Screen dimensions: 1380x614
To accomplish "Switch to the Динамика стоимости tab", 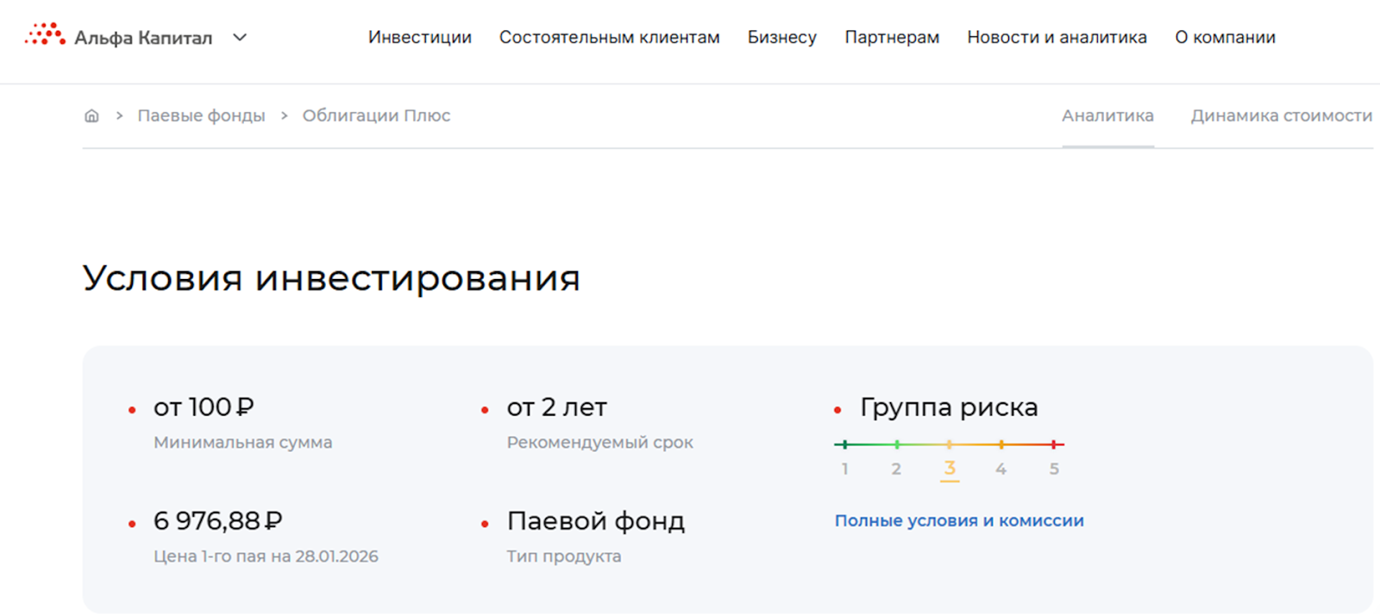I will 1281,115.
